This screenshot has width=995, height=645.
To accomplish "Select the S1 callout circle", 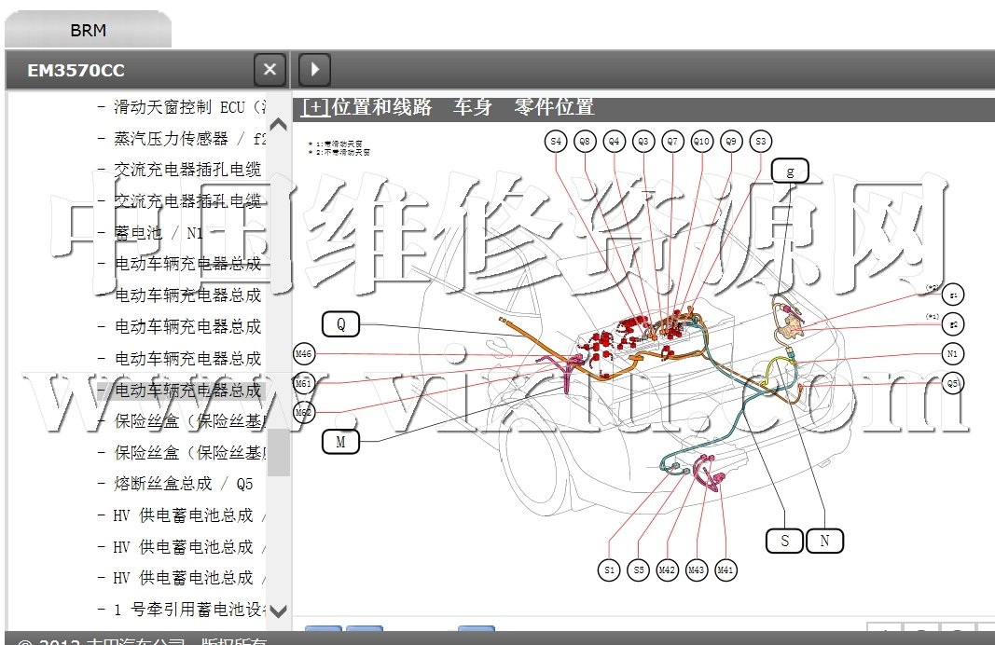I will coord(609,570).
